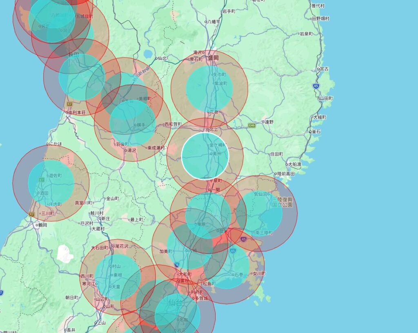Click the route 45 shield south of 宮古
The width and height of the screenshot is (418, 333).
click(316, 86)
